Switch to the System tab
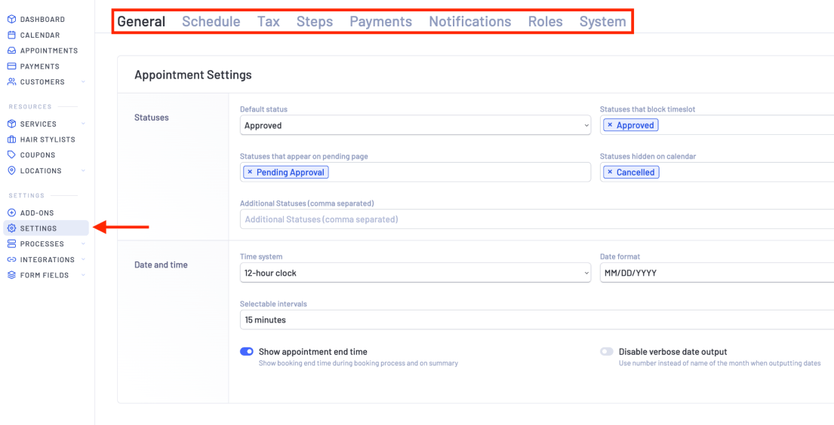Screen dimensions: 834x425 tap(602, 21)
